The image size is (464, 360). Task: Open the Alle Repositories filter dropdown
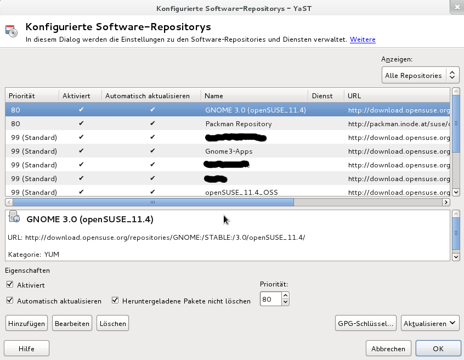pyautogui.click(x=420, y=75)
